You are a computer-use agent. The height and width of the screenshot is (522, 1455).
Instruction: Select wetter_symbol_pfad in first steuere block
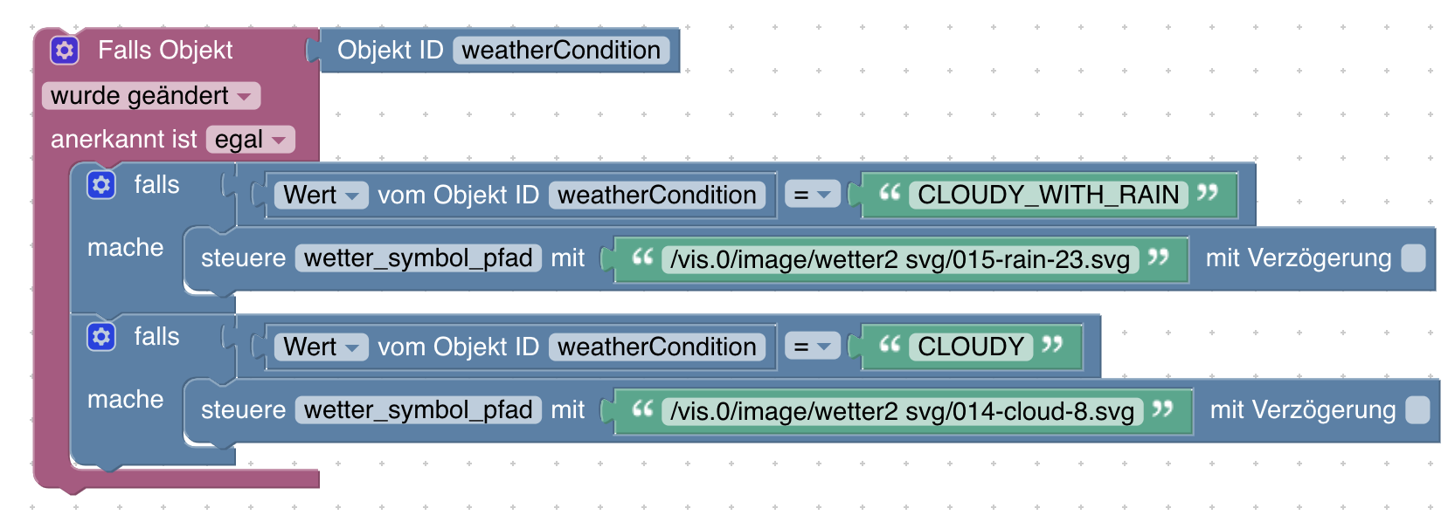coord(419,258)
